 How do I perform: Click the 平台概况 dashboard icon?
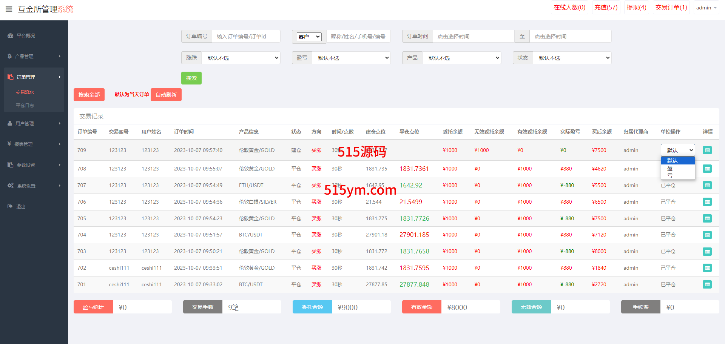[x=10, y=35]
